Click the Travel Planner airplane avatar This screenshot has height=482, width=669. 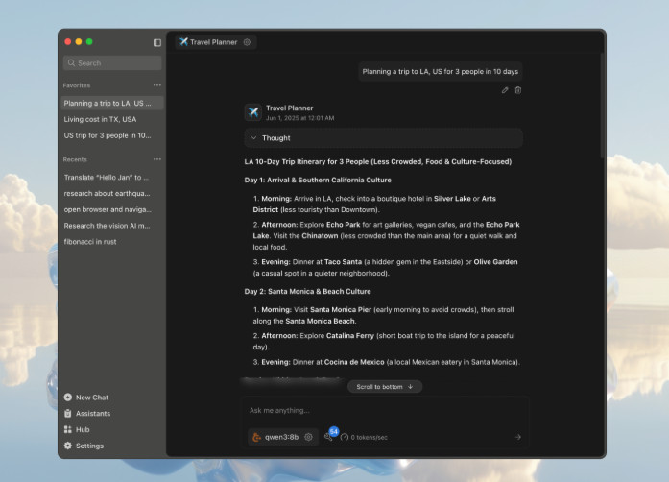click(253, 112)
